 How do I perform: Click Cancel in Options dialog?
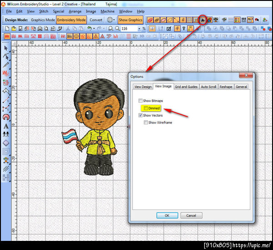click(191, 215)
